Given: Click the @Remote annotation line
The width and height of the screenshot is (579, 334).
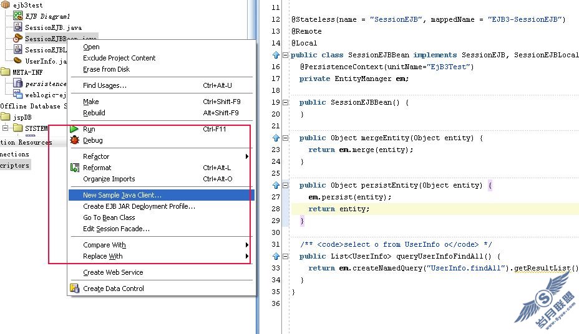Looking at the screenshot, I should [x=306, y=31].
